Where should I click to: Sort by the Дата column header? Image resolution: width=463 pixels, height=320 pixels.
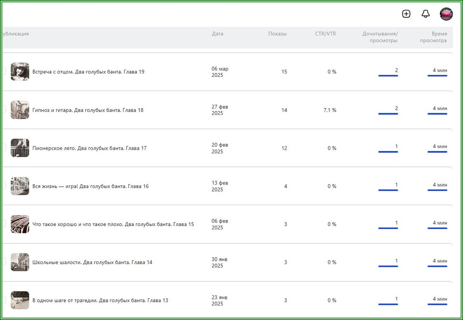[218, 34]
